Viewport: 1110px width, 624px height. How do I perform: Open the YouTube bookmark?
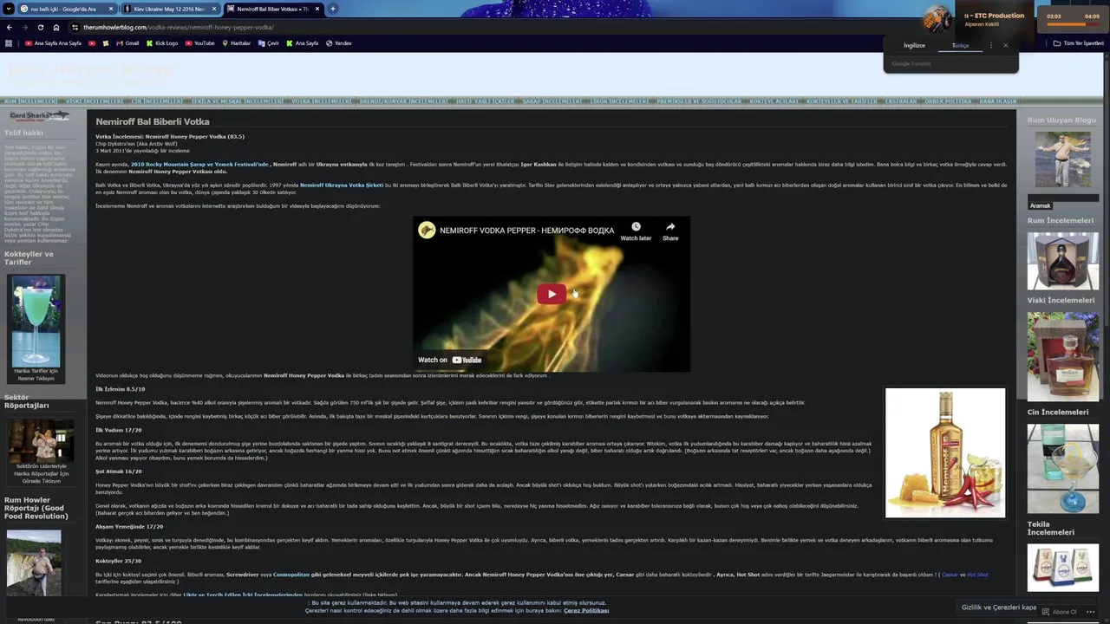(199, 43)
